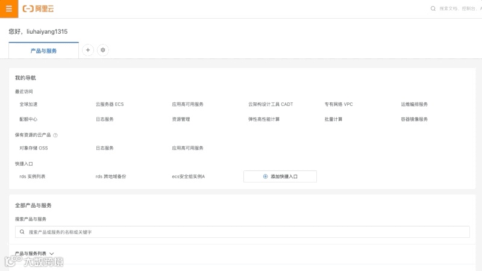Image resolution: width=482 pixels, height=271 pixels.
Task: Click the 我的导航 heading
Action: pyautogui.click(x=25, y=78)
